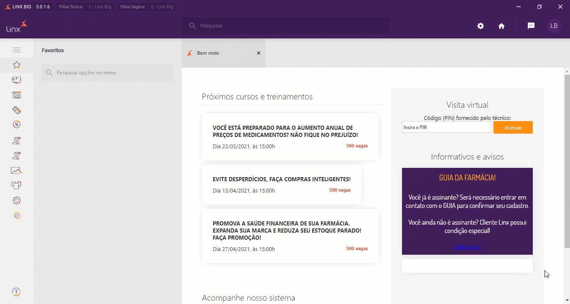570x304 pixels.
Task: Select the Bem vindo tab
Action: coord(224,53)
